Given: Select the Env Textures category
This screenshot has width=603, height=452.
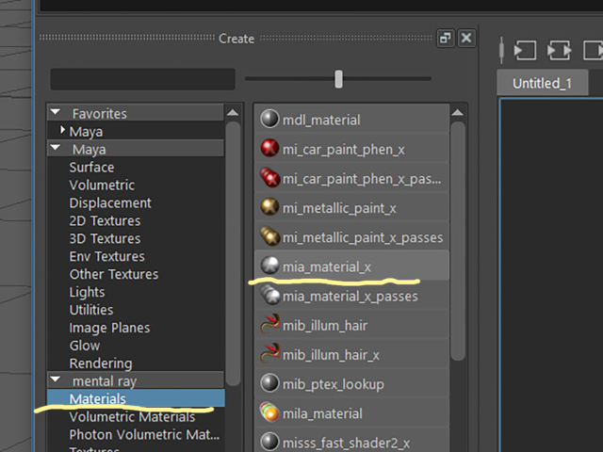Looking at the screenshot, I should pos(106,256).
